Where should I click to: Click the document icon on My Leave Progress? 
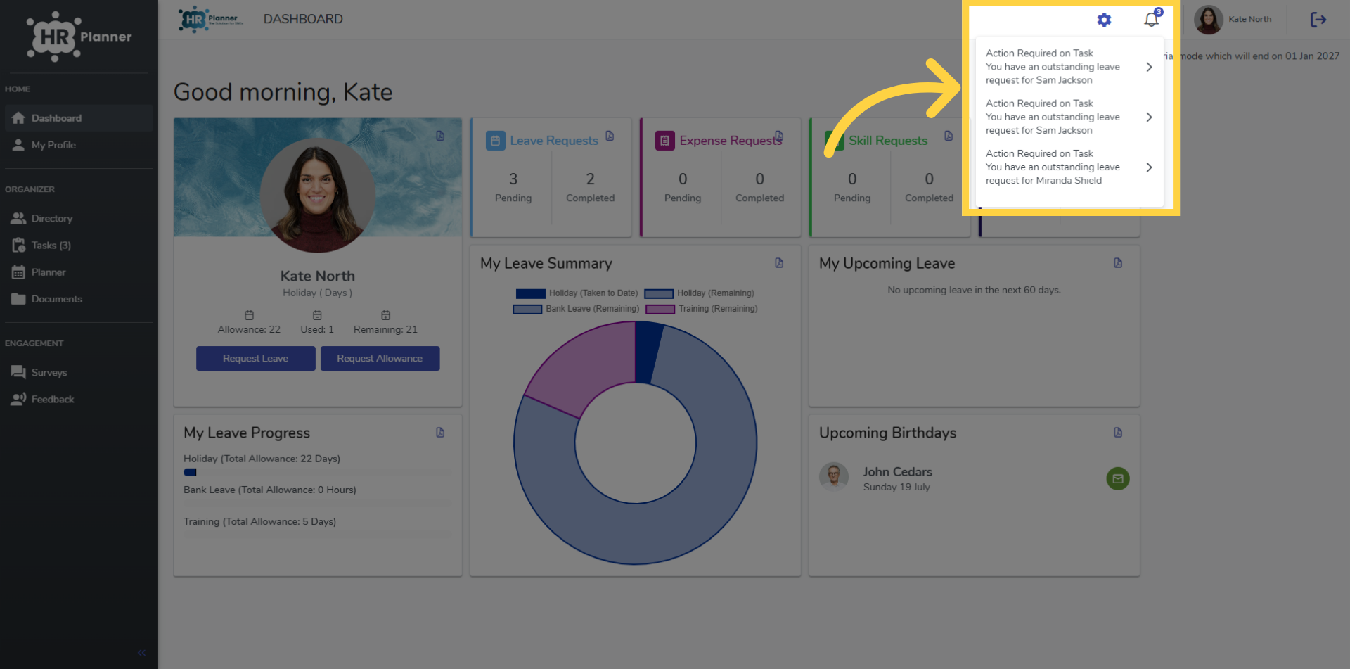click(x=440, y=433)
